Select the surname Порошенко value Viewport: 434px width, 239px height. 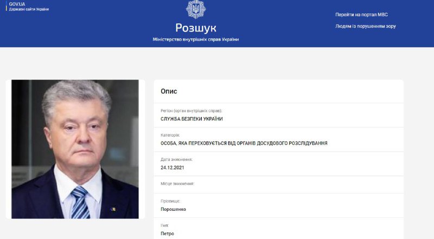173,209
